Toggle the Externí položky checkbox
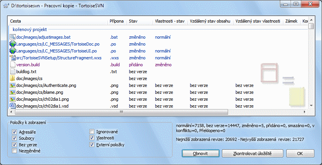Screen dimensions: 322x165 [x=92, y=145]
